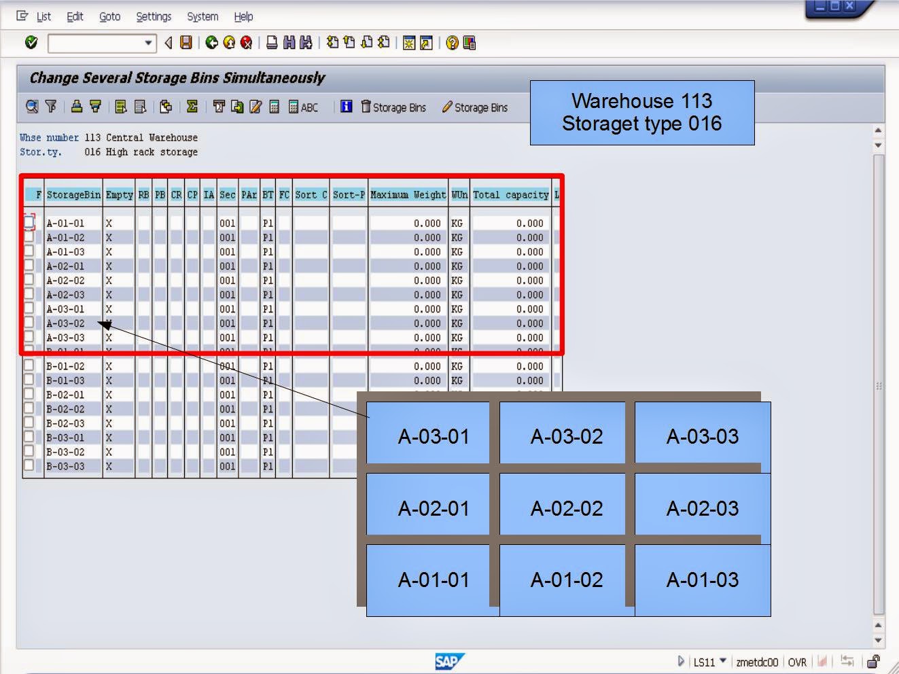
Task: Open the Find icon to search the list
Action: tap(31, 107)
